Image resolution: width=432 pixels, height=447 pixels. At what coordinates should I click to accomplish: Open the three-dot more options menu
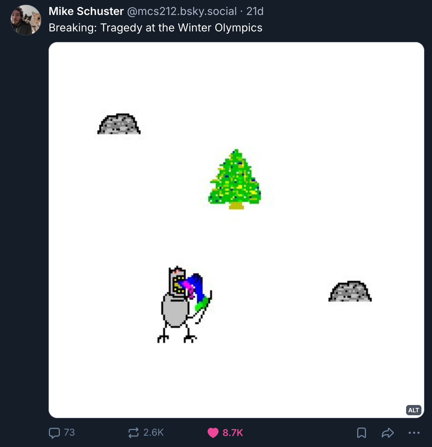pyautogui.click(x=414, y=433)
